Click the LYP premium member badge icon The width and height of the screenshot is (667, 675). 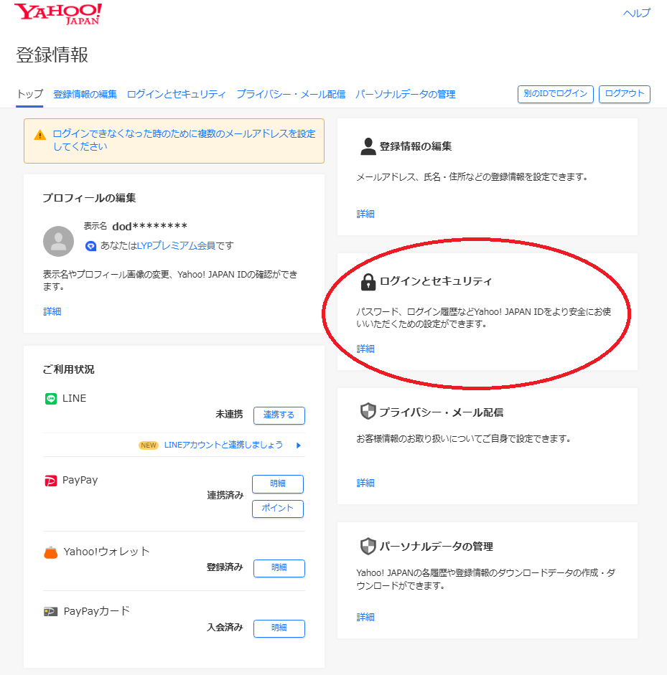click(x=90, y=246)
